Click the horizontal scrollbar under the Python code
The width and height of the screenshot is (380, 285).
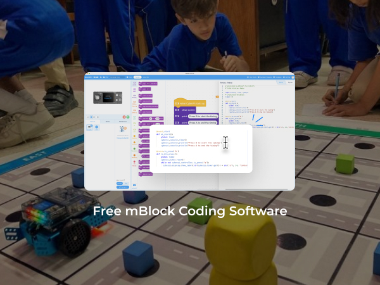256,189
